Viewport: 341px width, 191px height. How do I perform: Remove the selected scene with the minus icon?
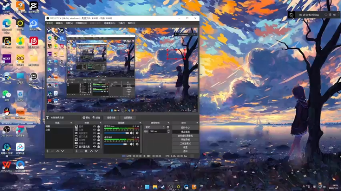pos(52,151)
